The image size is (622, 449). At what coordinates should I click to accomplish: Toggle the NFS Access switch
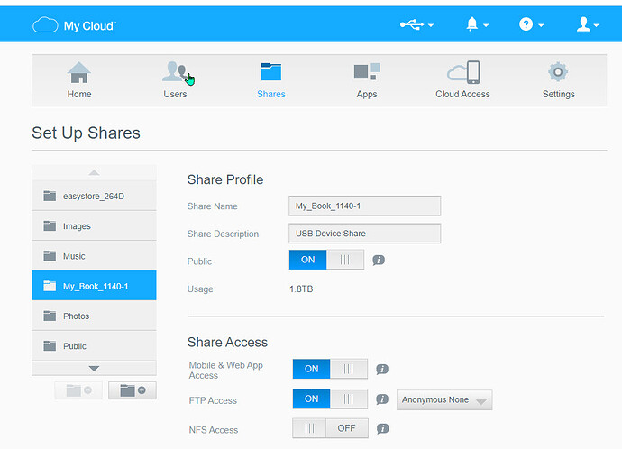click(330, 428)
